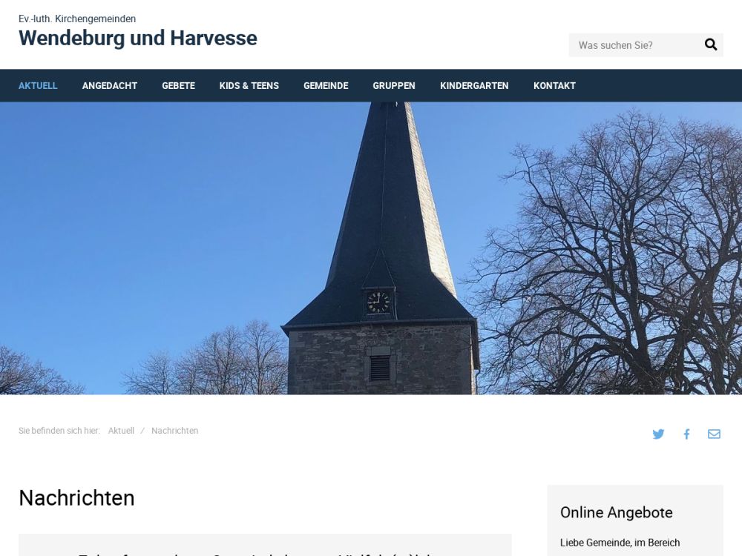
Task: Click the 'Wendeburg und Harvesse' site title
Action: [x=138, y=39]
